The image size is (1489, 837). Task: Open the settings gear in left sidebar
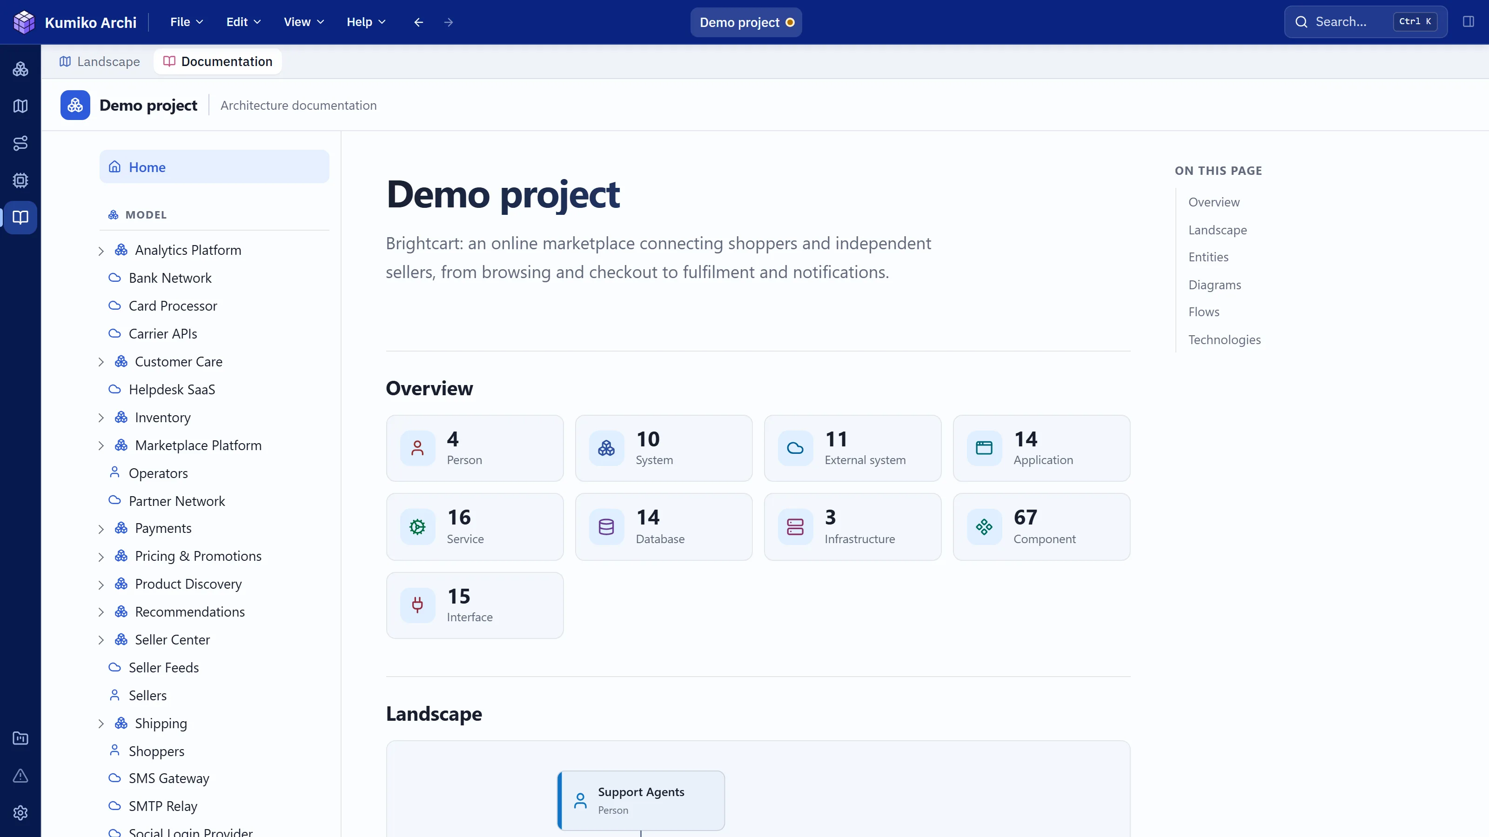click(20, 813)
